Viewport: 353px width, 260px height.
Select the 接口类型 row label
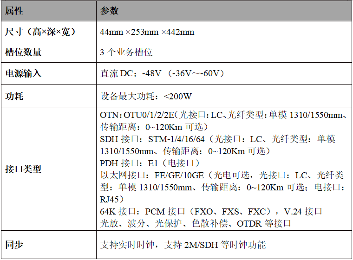coord(23,169)
